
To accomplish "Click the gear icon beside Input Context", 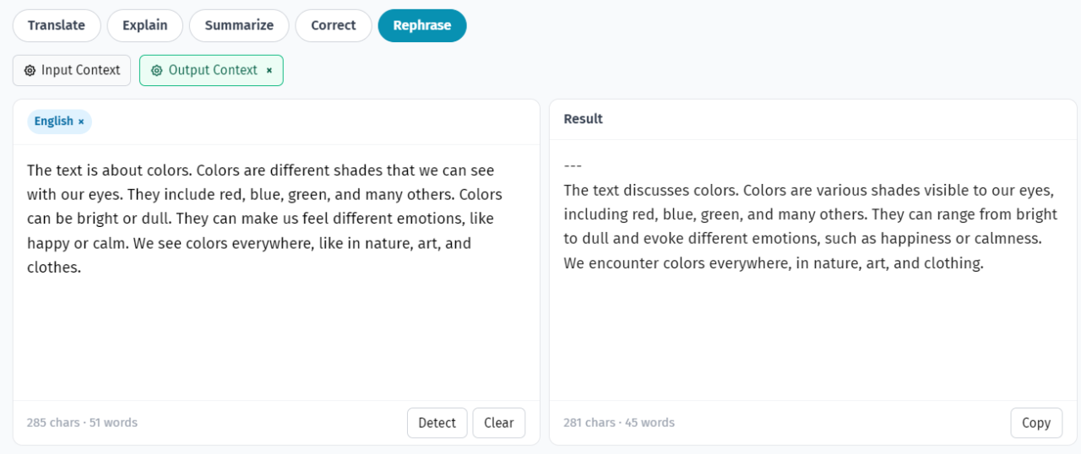I will pyautogui.click(x=30, y=71).
